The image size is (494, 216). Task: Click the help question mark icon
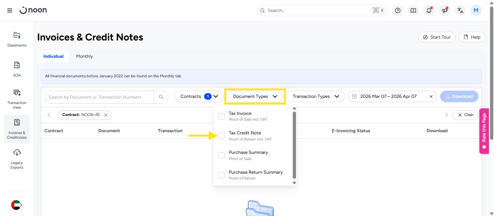pyautogui.click(x=398, y=10)
